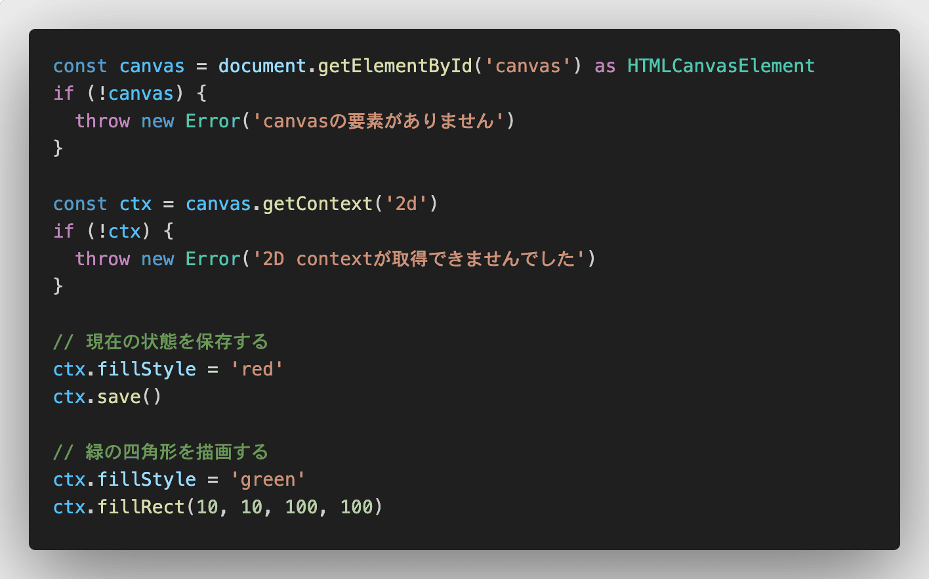Click the 'red' string value
The image size is (929, 579).
(257, 369)
